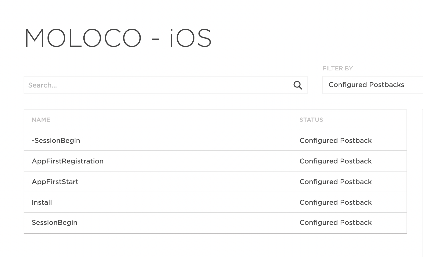
Task: Click Configured Postback status for Install
Action: point(336,202)
